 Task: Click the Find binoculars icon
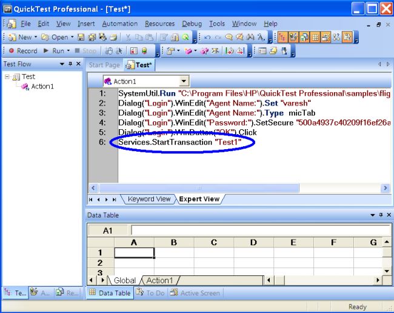click(x=250, y=37)
